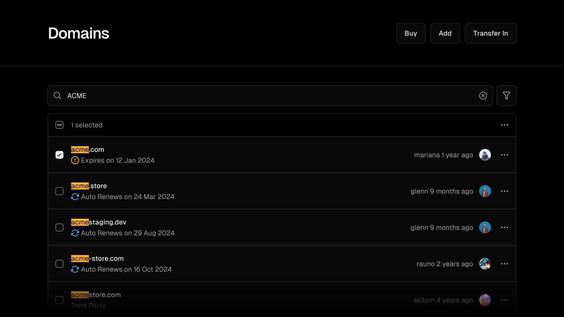The image size is (564, 317).
Task: Click auto-renew icon for acme.store
Action: [75, 197]
